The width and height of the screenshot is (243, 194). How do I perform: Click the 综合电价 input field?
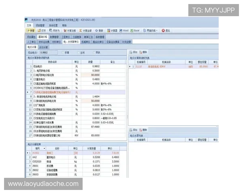coord(49,53)
